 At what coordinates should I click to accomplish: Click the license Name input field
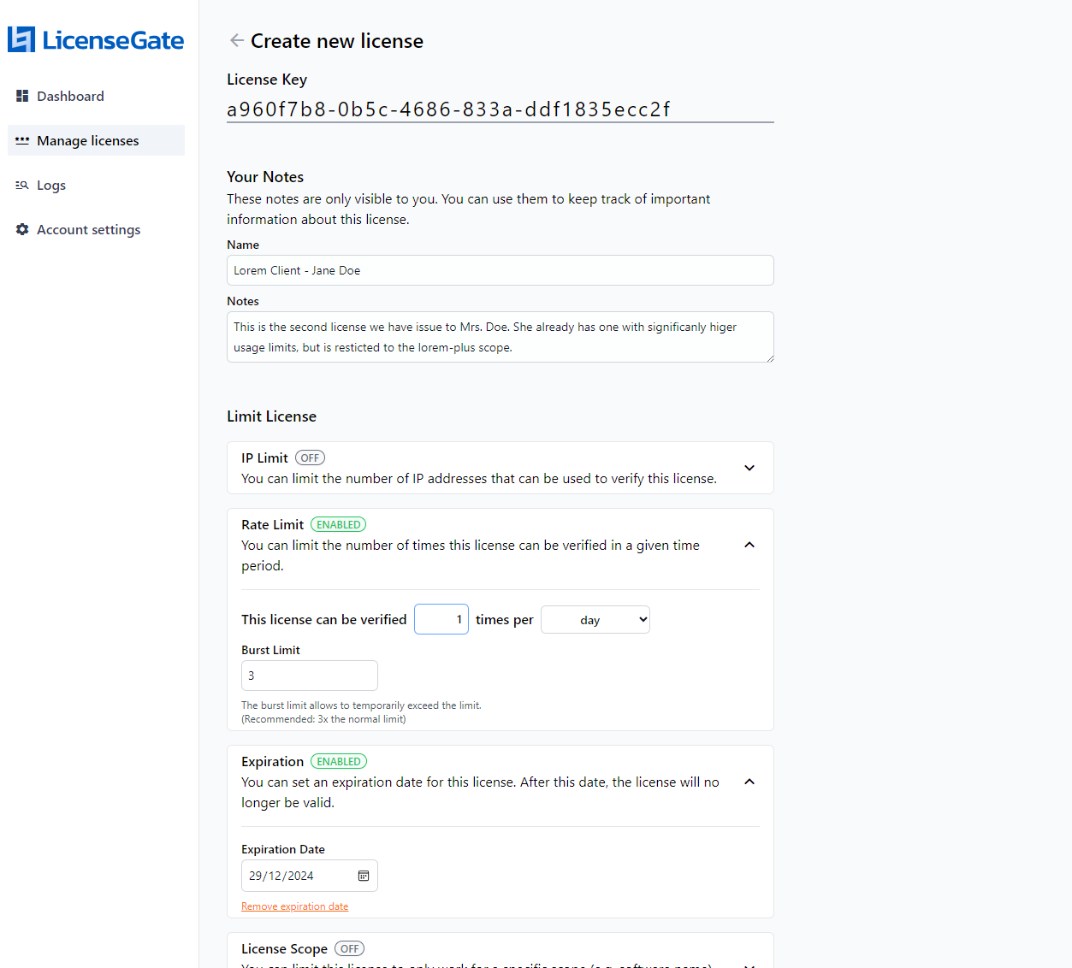coord(500,270)
